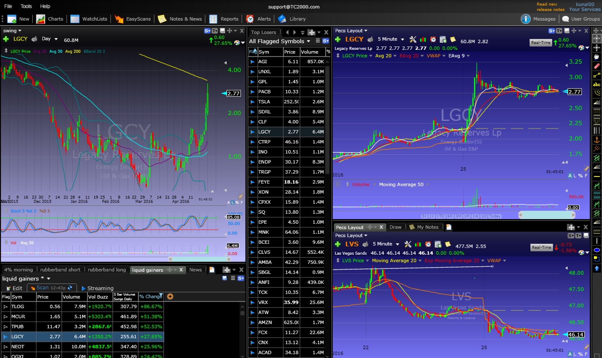Open the My Notes tab
The image size is (602, 358).
pyautogui.click(x=424, y=227)
